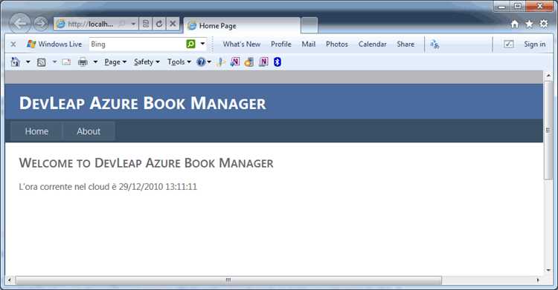Open Calendar in Windows Live toolbar

point(372,44)
